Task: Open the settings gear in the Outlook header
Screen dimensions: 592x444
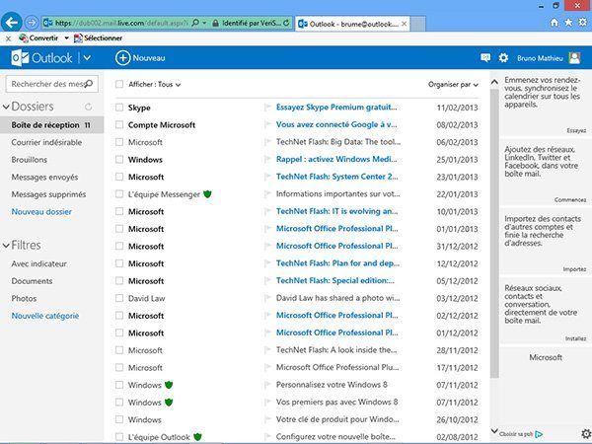Action: [x=503, y=58]
